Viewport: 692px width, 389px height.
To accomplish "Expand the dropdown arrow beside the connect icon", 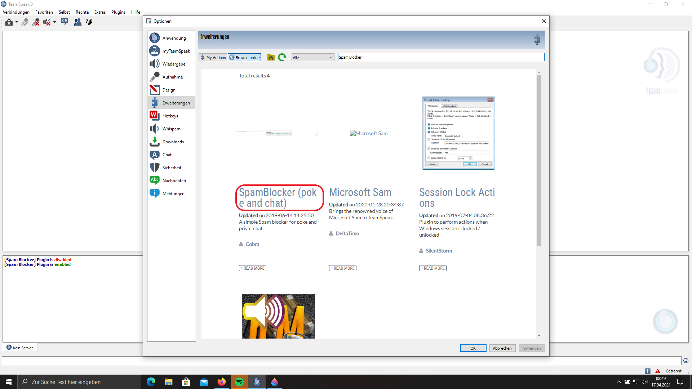I will 17,22.
